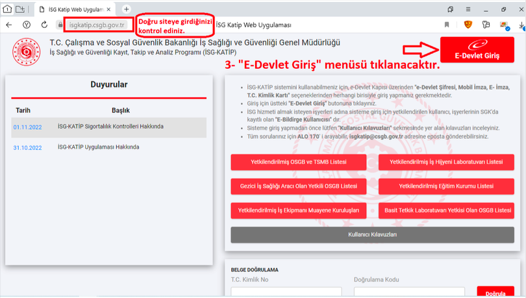Open a new tab with the plus icon
This screenshot has height=298, width=526.
(126, 9)
